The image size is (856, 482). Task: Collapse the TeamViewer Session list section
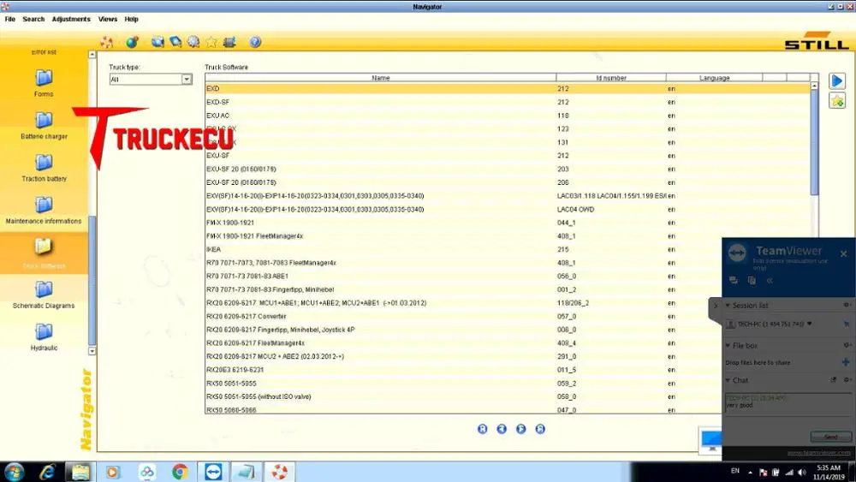tap(728, 305)
